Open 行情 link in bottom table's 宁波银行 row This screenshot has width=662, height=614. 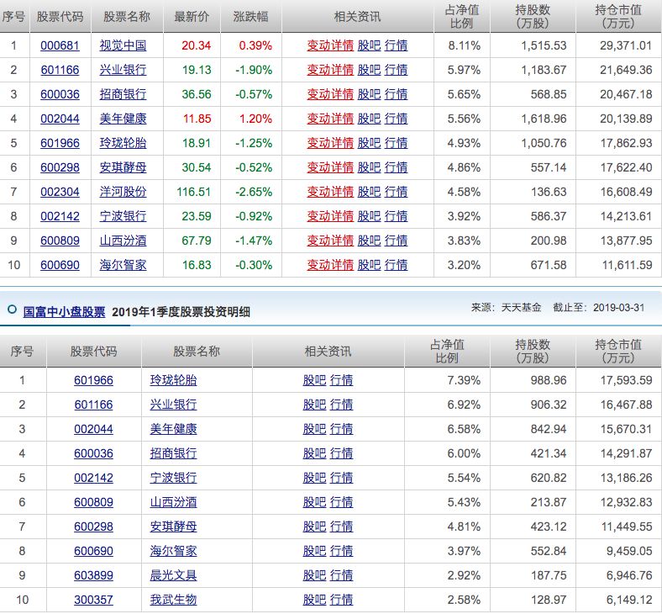[x=341, y=478]
